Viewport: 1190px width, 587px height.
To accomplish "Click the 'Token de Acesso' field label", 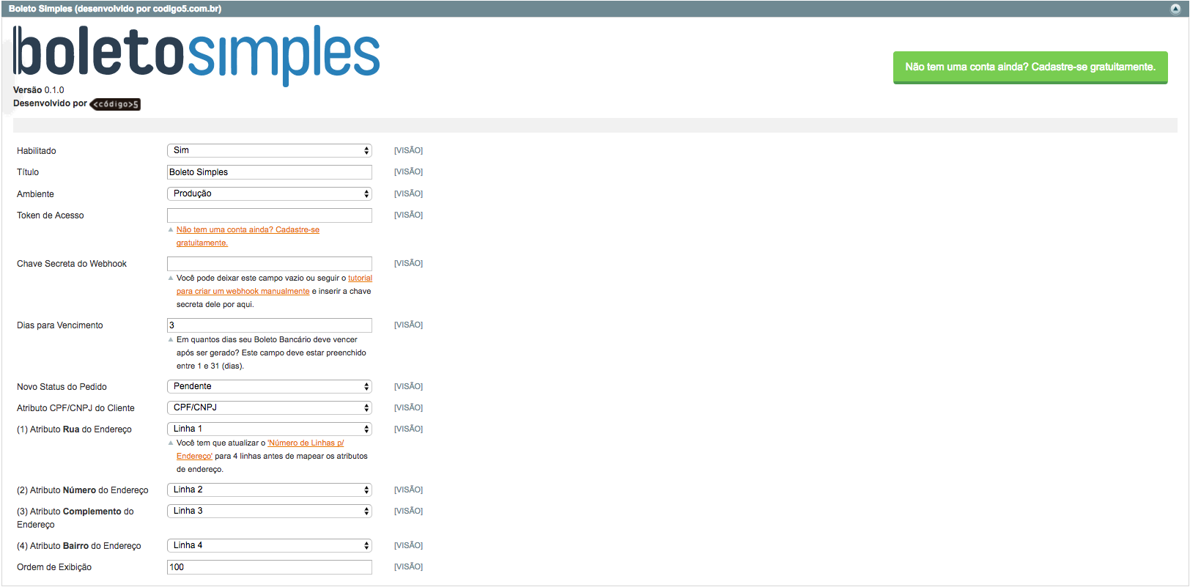I will pyautogui.click(x=51, y=215).
